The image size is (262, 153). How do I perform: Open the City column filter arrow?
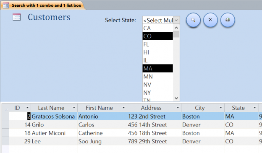[x=221, y=108]
